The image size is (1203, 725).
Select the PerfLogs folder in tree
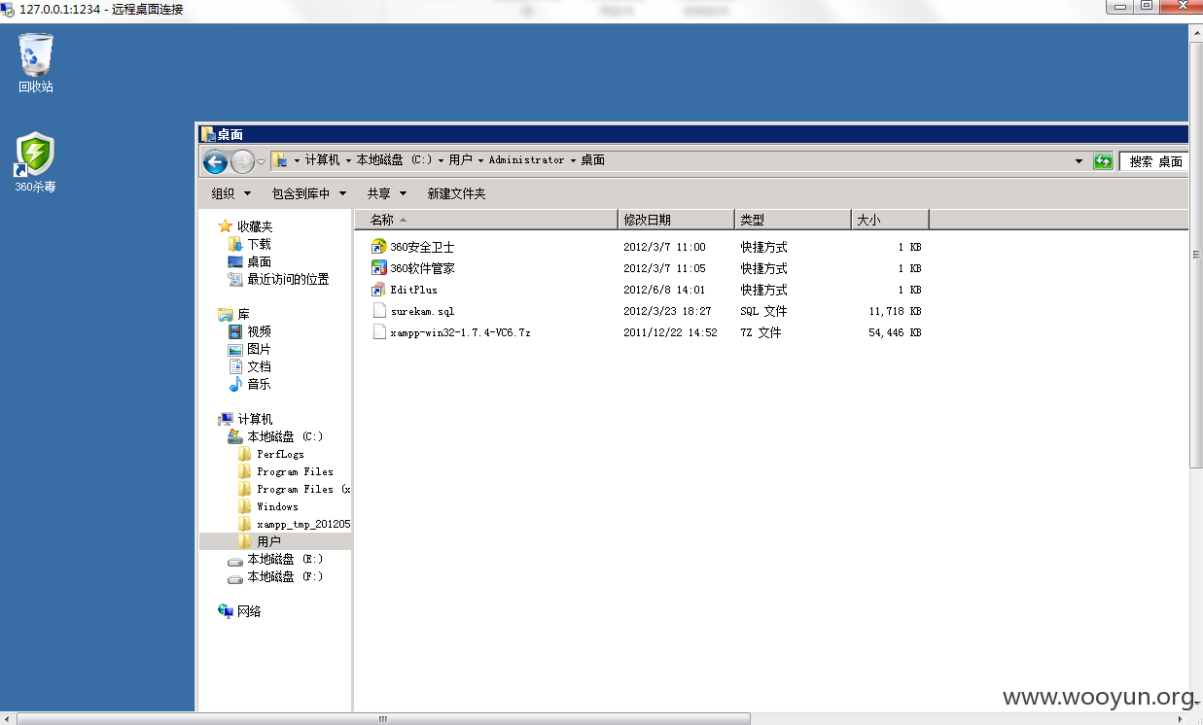coord(279,454)
